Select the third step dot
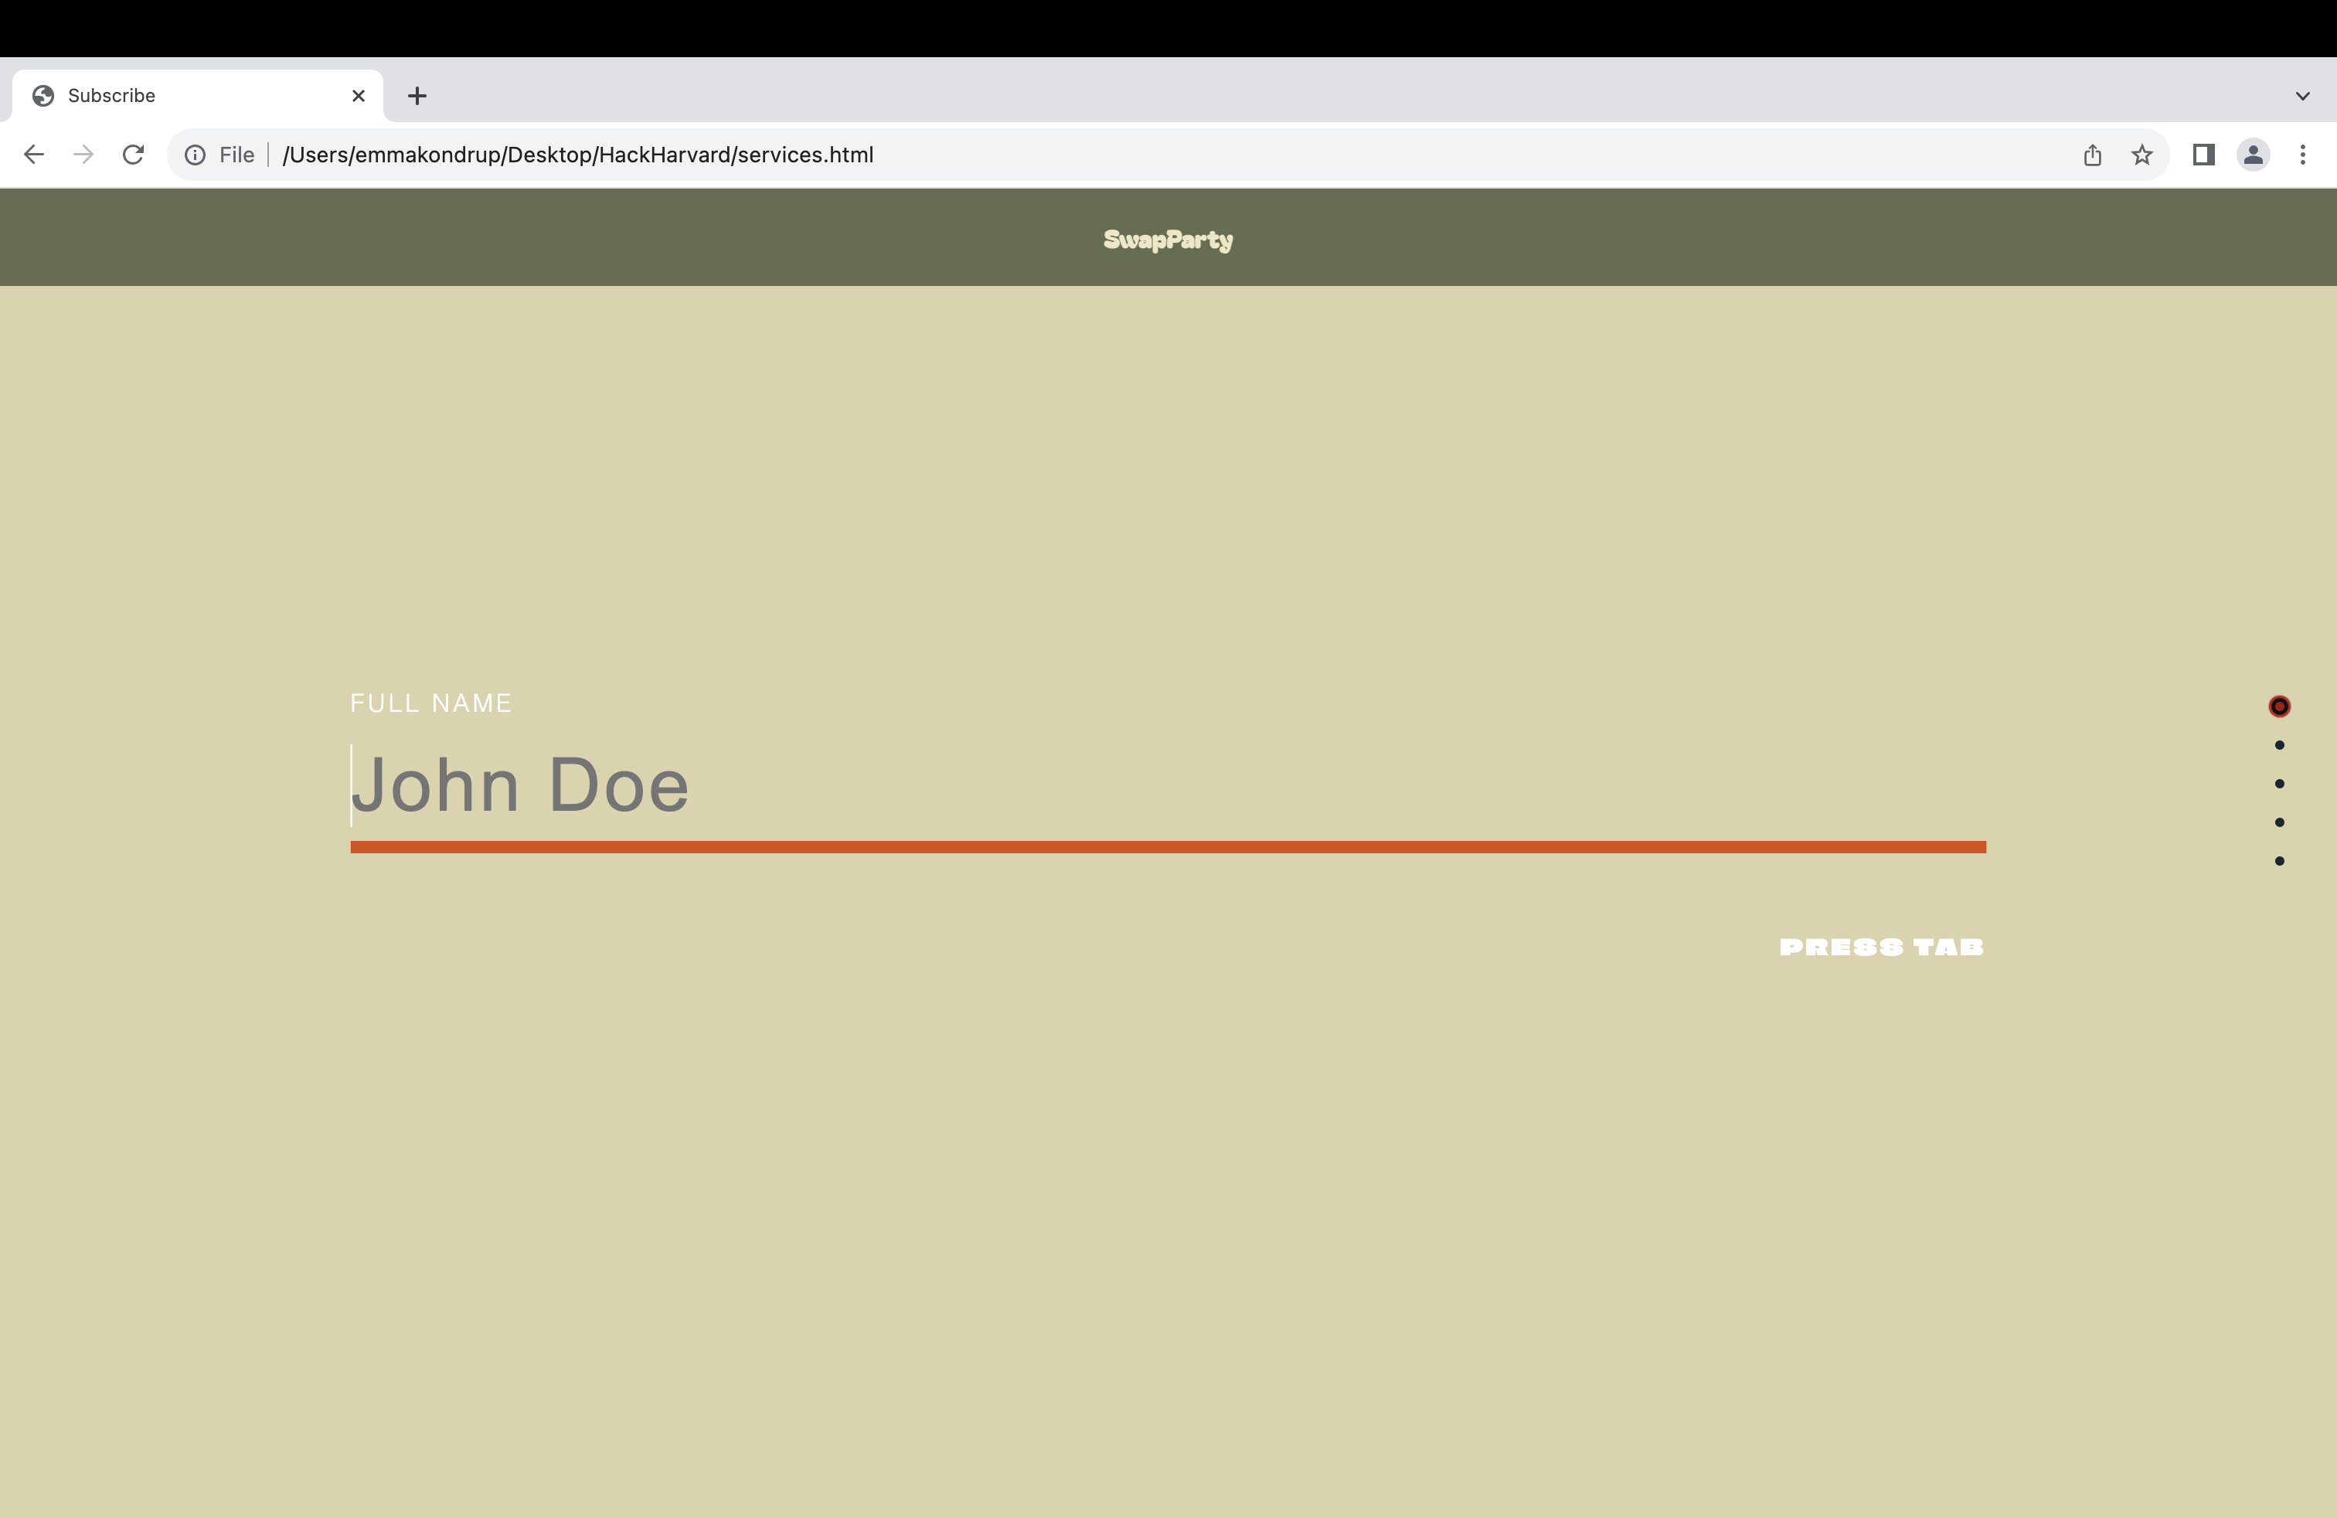The width and height of the screenshot is (2337, 1518). [2279, 784]
